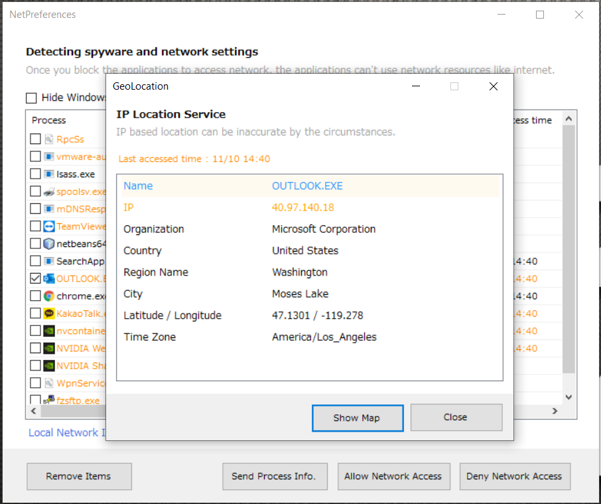Viewport: 601px width, 504px height.
Task: Check the NVIDIA We checkbox
Action: [x=35, y=348]
